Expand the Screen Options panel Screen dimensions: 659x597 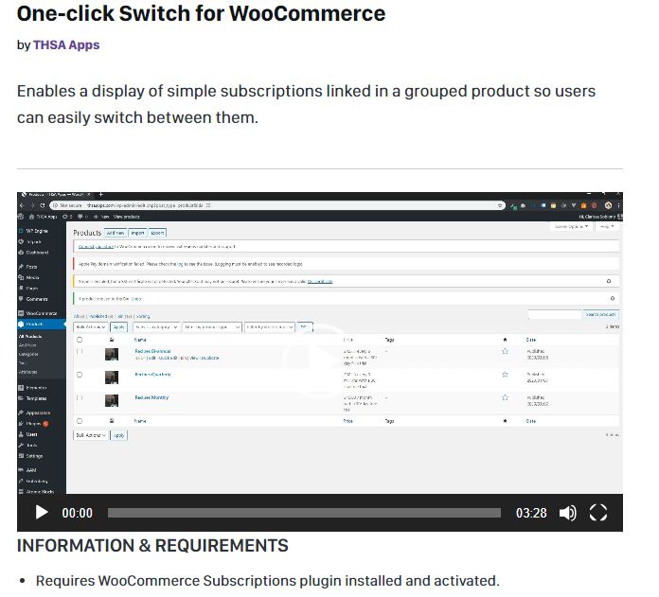click(572, 227)
